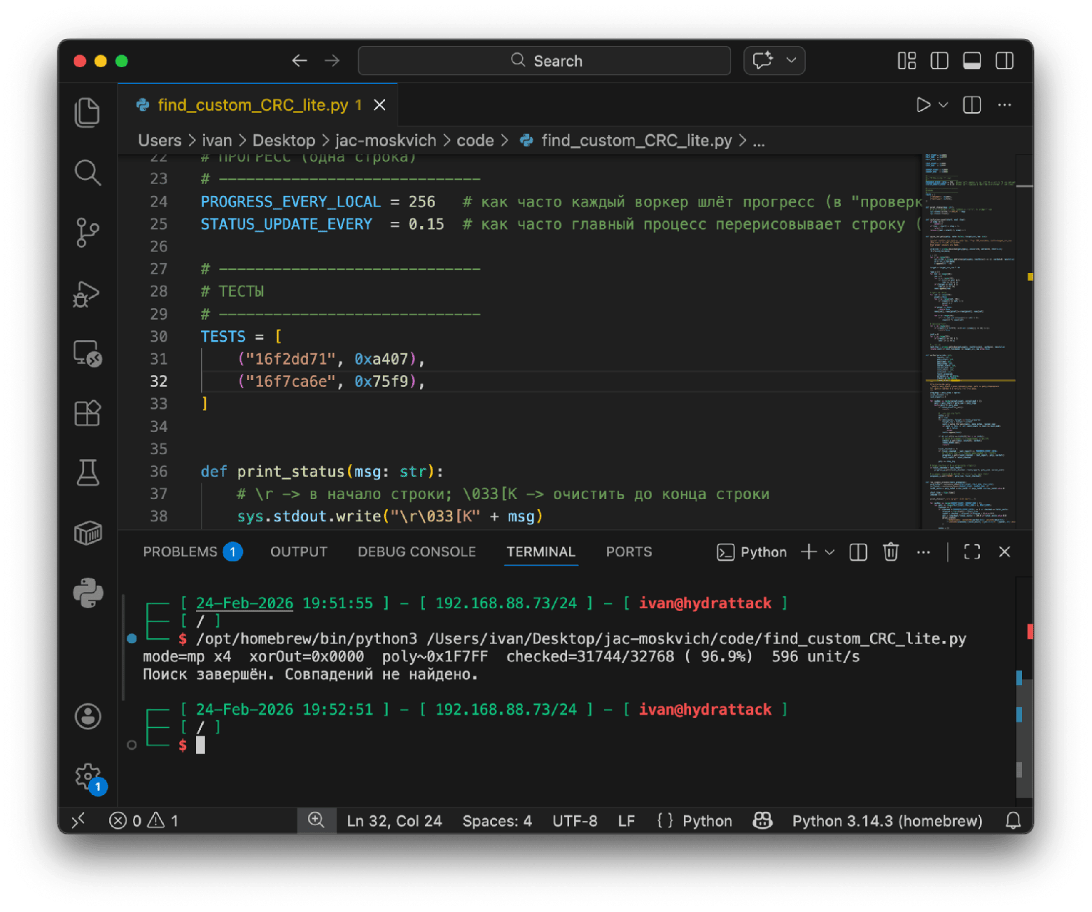Click the Ln 32, Col 24 status item
Screen dimensions: 1092x912
point(394,821)
